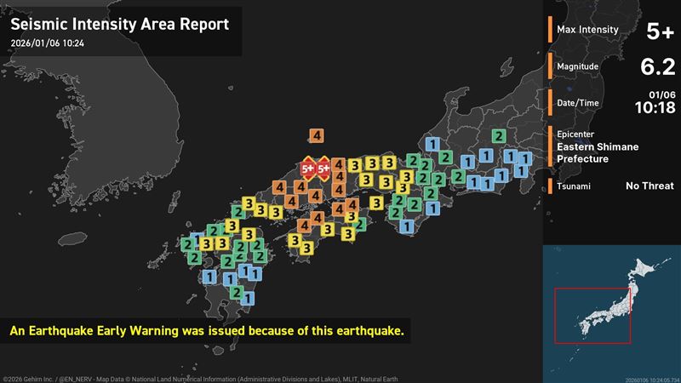Click the right red 5+ intensity marker
681x383 pixels.
[323, 169]
